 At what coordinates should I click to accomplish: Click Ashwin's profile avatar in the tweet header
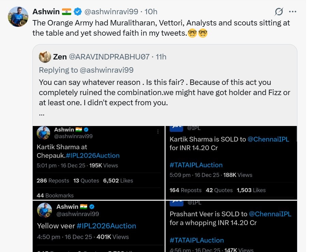pos(18,17)
